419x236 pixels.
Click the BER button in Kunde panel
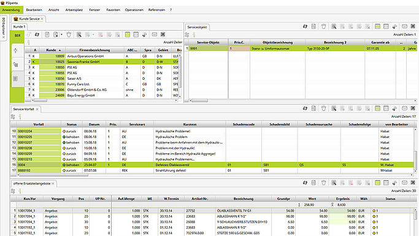[17, 36]
